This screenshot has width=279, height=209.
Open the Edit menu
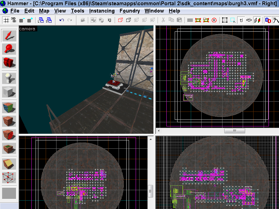tap(29, 11)
